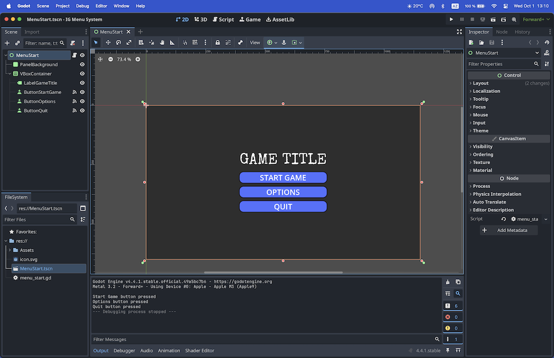The image size is (554, 358).
Task: Open signal connections icon on ButtonStartGame
Action: [x=75, y=92]
